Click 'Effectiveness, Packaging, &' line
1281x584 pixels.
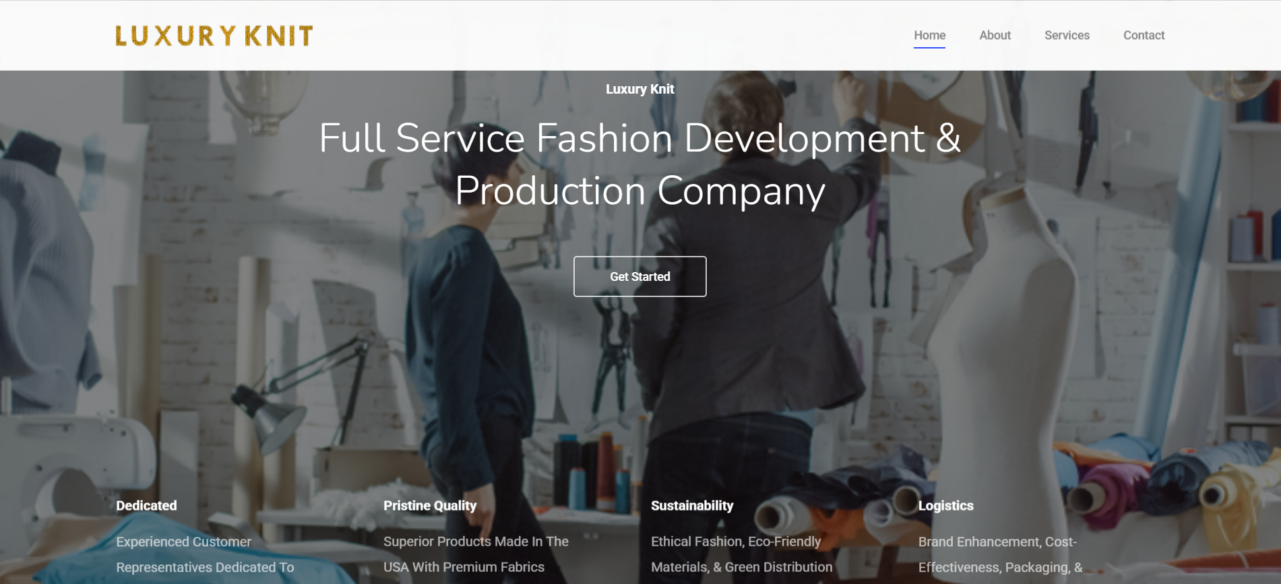coord(1001,567)
